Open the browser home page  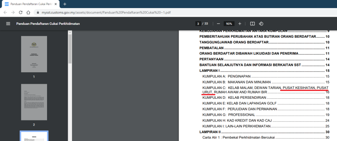[x=28, y=13]
